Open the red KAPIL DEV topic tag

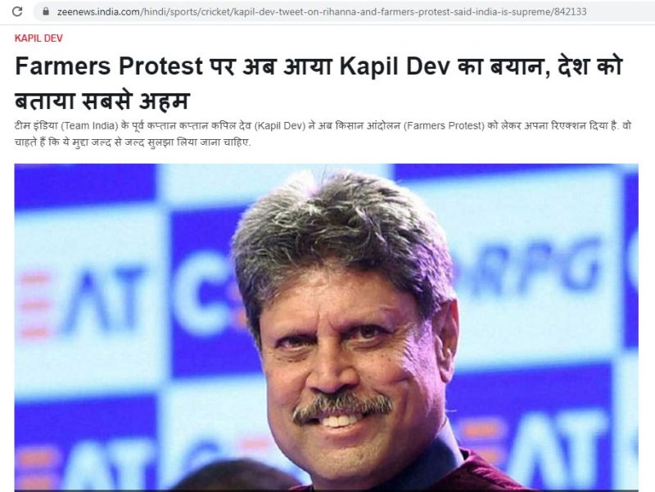click(38, 38)
